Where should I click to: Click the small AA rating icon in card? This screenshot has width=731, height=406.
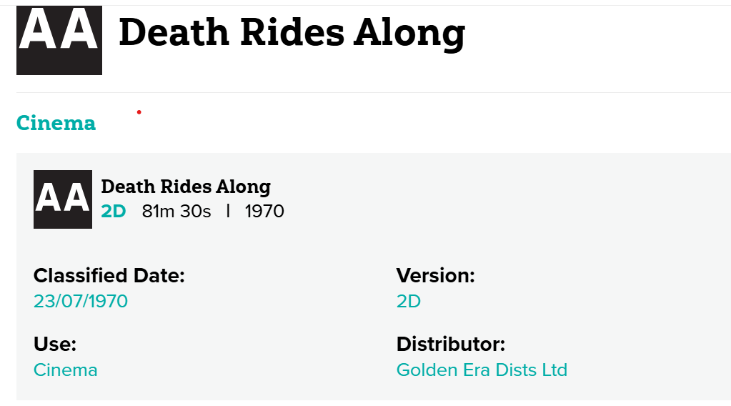[x=63, y=199]
